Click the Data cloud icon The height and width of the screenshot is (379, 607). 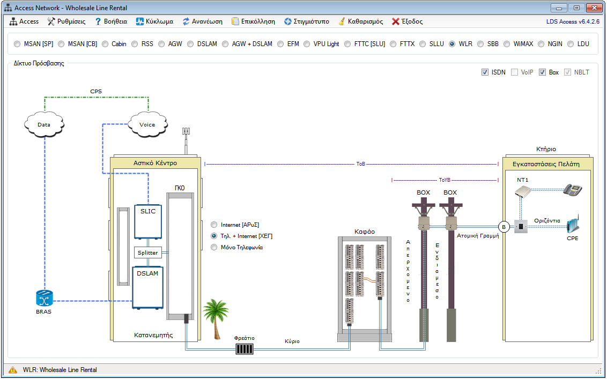[44, 124]
